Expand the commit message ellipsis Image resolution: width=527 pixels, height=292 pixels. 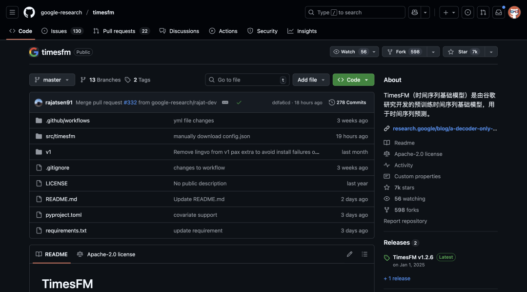[x=225, y=103]
